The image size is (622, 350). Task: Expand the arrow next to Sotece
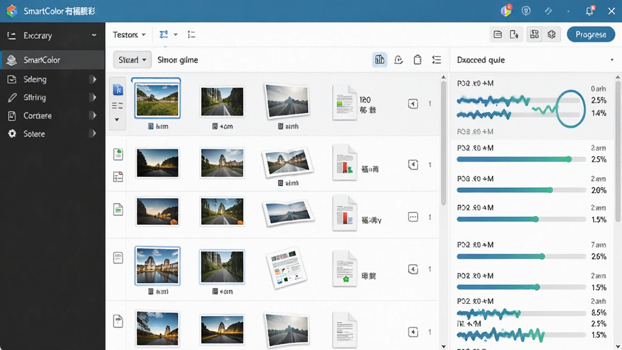pyautogui.click(x=94, y=134)
